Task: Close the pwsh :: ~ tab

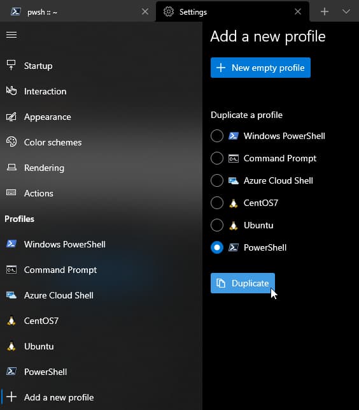Action: [x=145, y=11]
